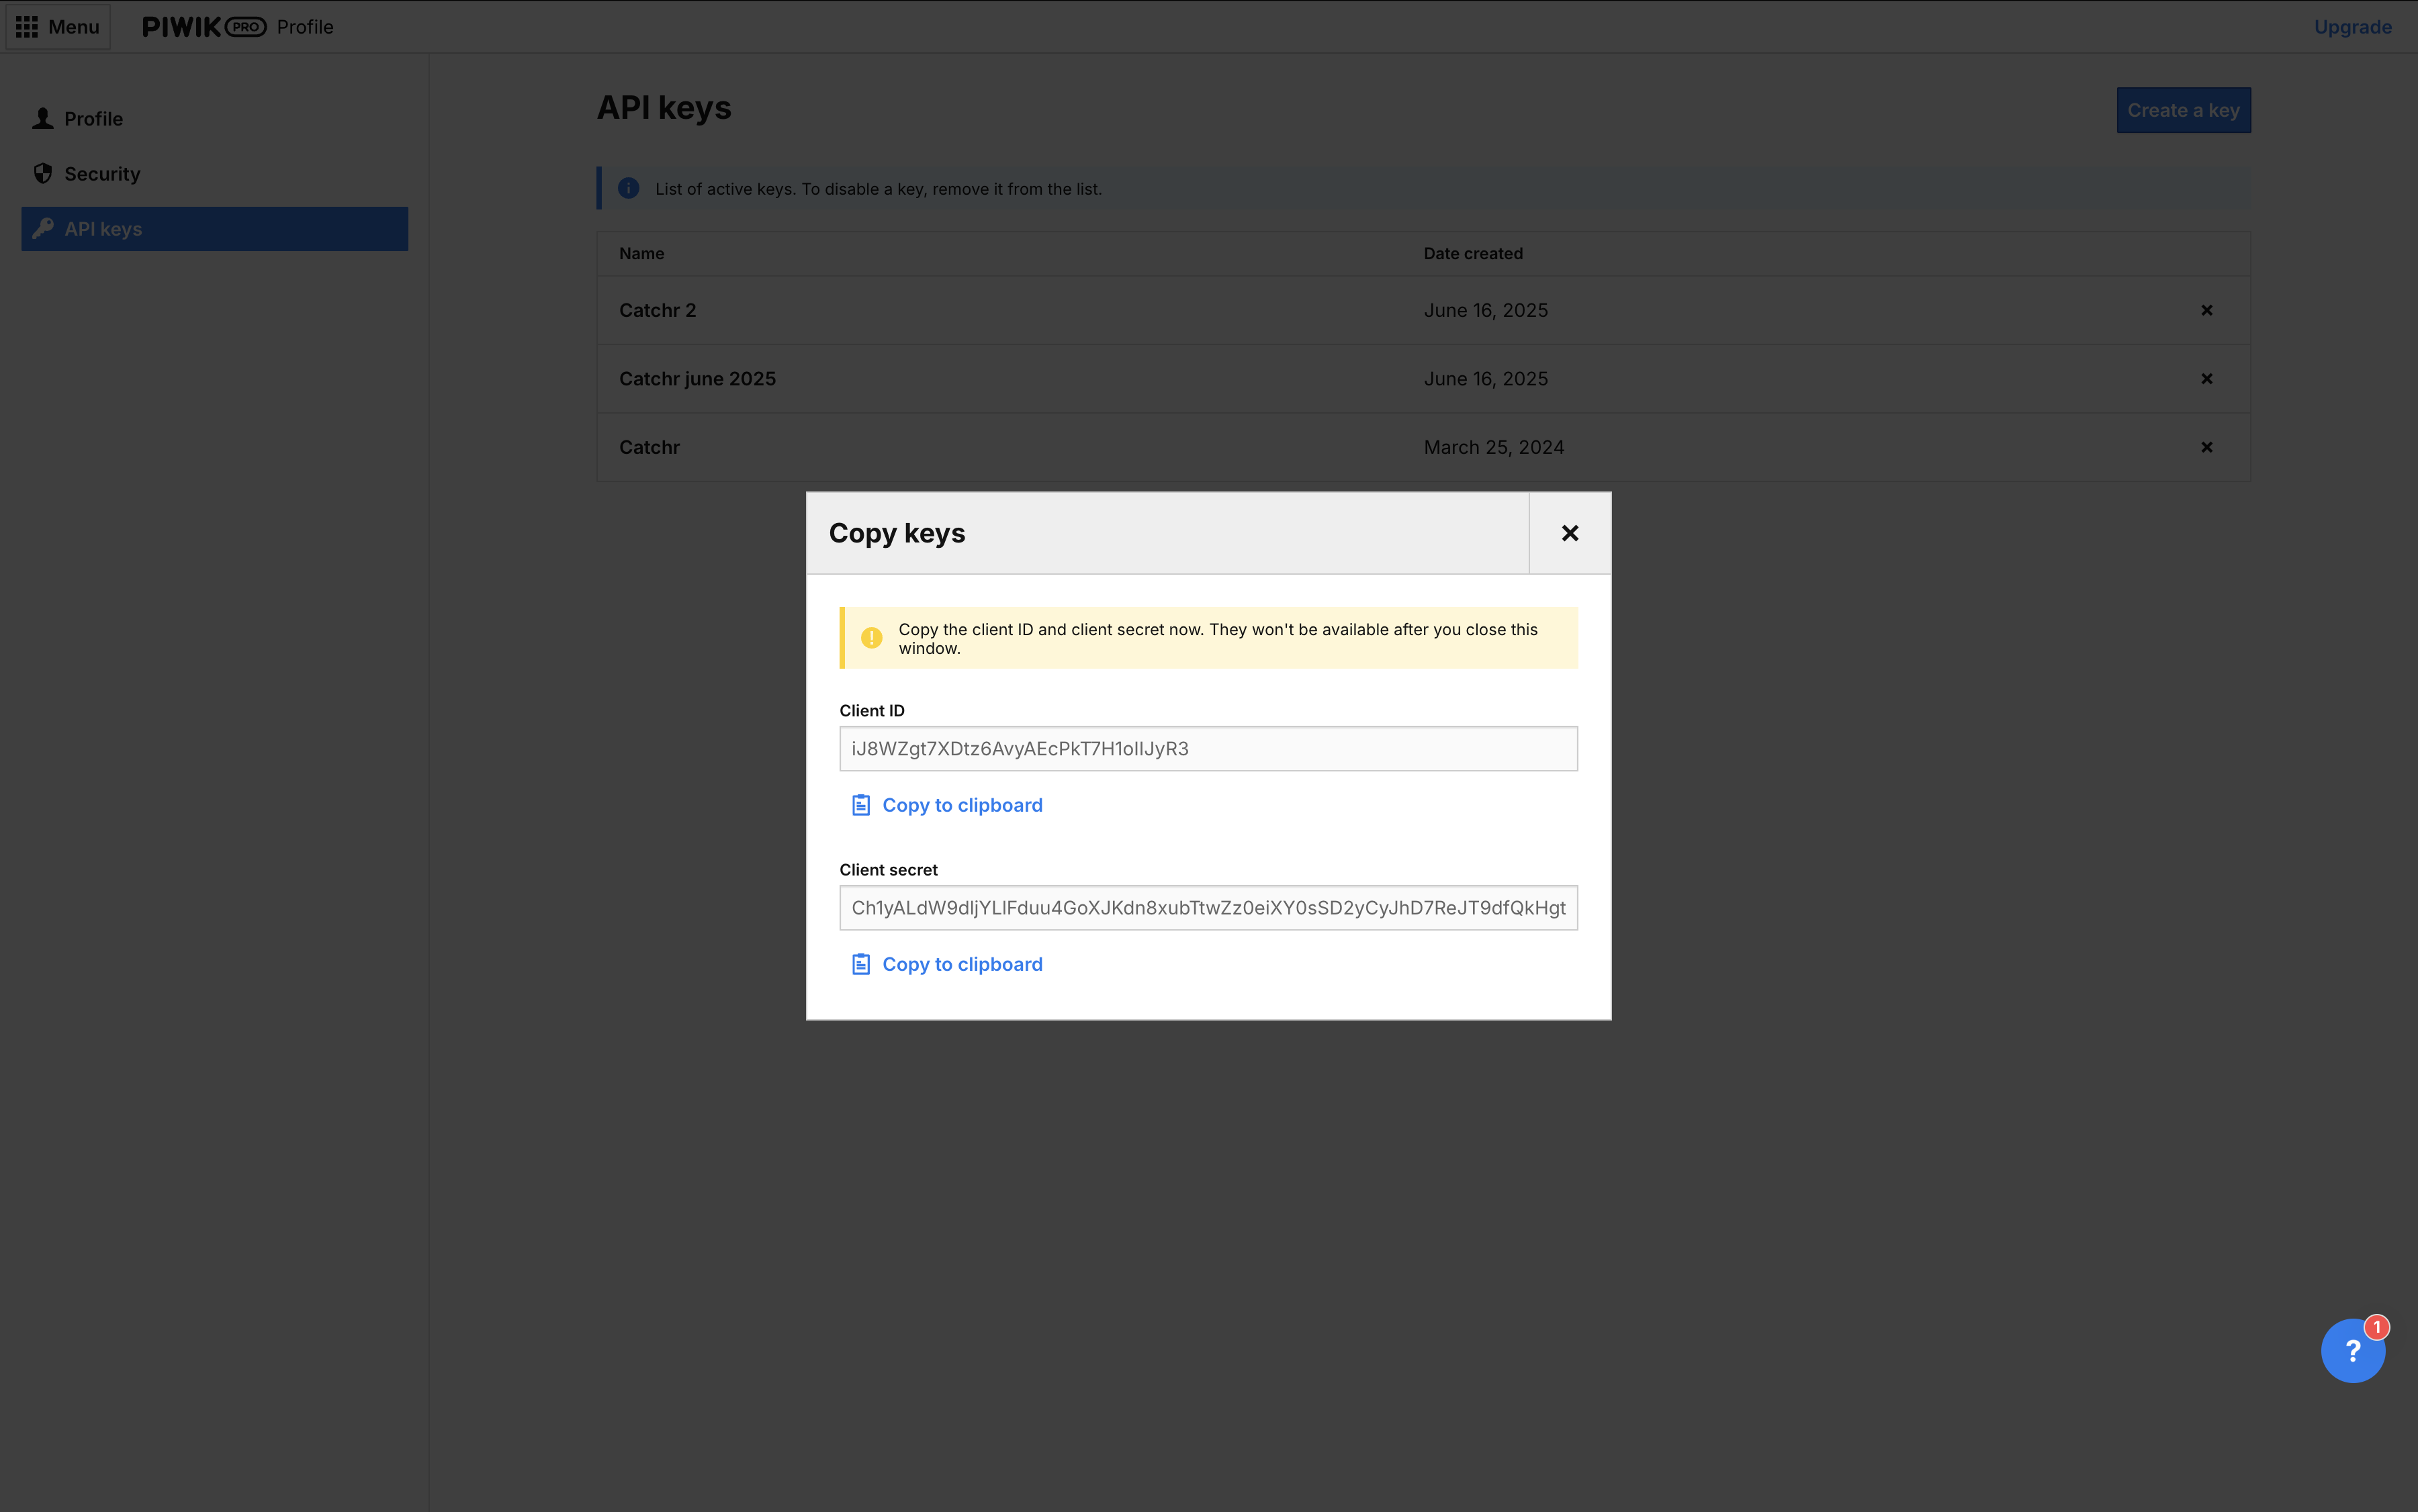This screenshot has width=2418, height=1512.
Task: Select the API keys sidebar item
Action: [x=214, y=229]
